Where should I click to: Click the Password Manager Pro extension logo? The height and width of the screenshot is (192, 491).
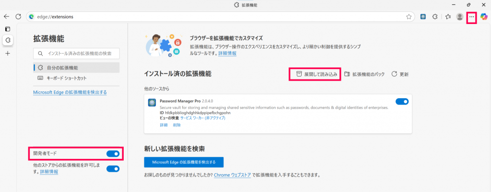click(x=152, y=102)
